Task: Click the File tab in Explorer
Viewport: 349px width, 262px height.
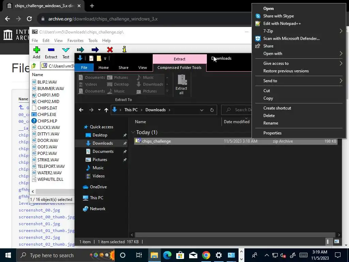Action: (84, 68)
